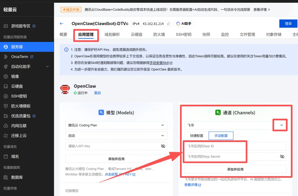
Task: Click the 运行中 status text
Action: click(83, 93)
